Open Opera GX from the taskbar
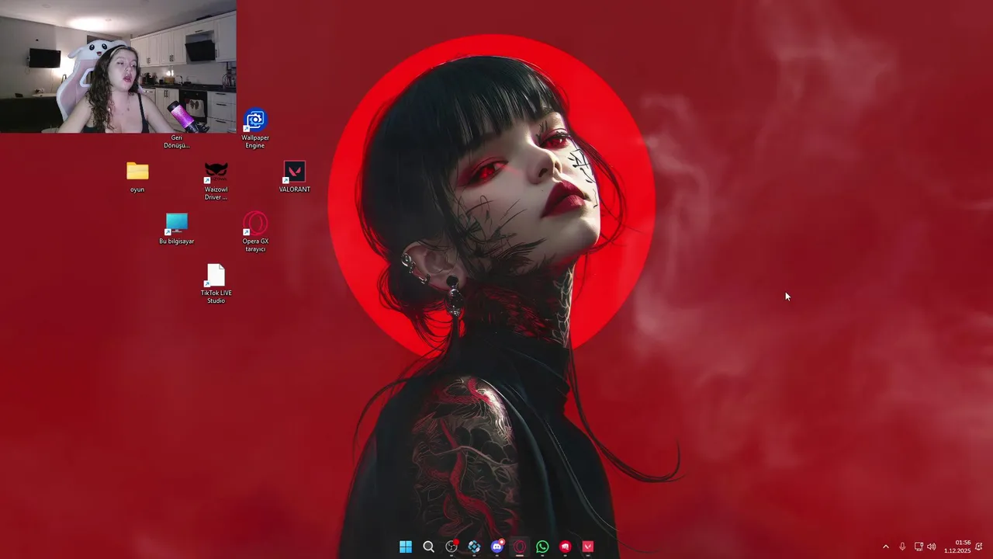993x559 pixels. (x=520, y=547)
